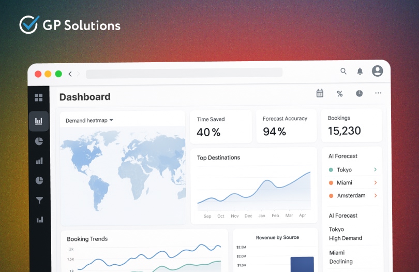The image size is (419, 272).
Task: Select the active bar chart sidebar icon
Action: (39, 121)
